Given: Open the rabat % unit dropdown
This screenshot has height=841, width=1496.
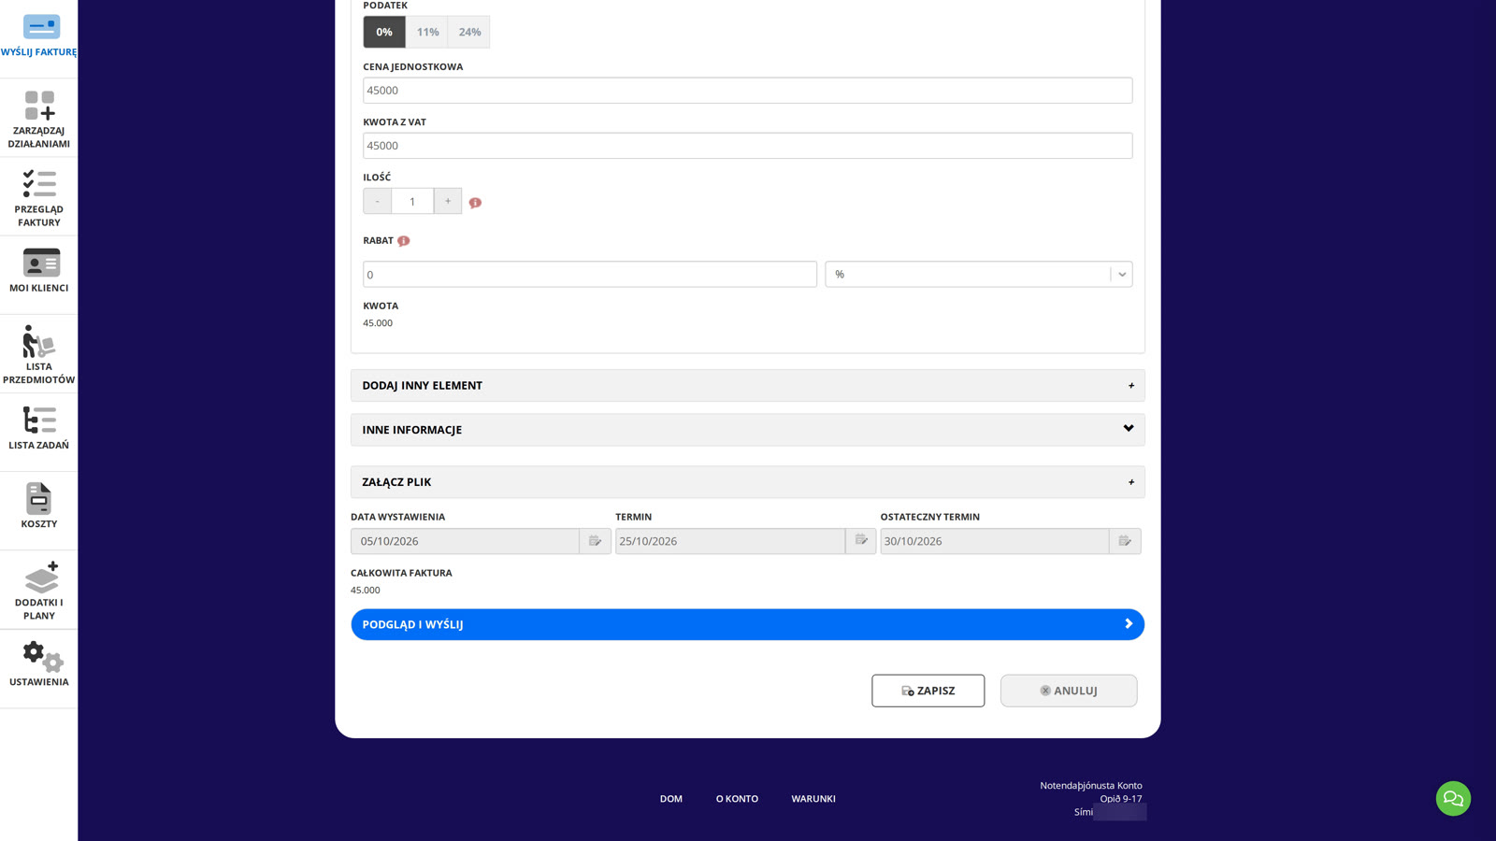Looking at the screenshot, I should pyautogui.click(x=979, y=274).
